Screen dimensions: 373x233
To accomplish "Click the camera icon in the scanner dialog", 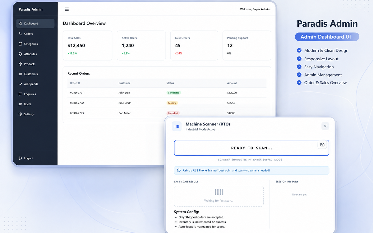I will [322, 145].
